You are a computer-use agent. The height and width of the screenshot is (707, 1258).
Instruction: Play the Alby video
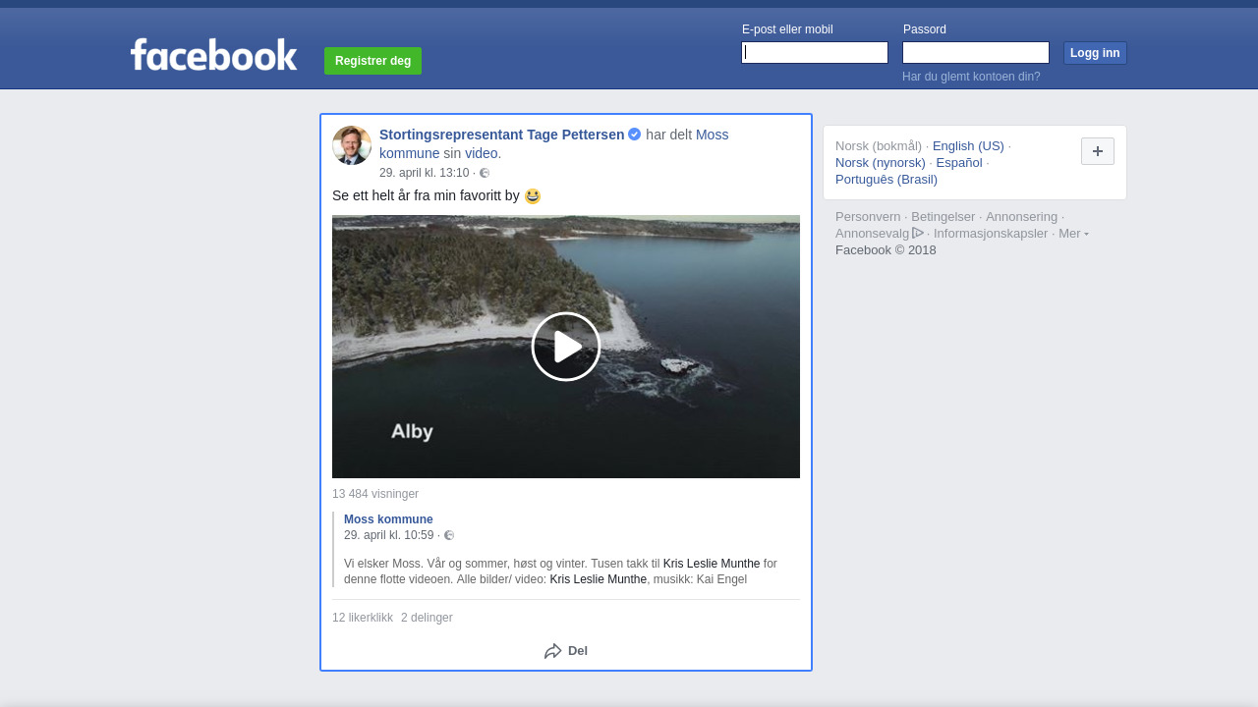tap(566, 347)
